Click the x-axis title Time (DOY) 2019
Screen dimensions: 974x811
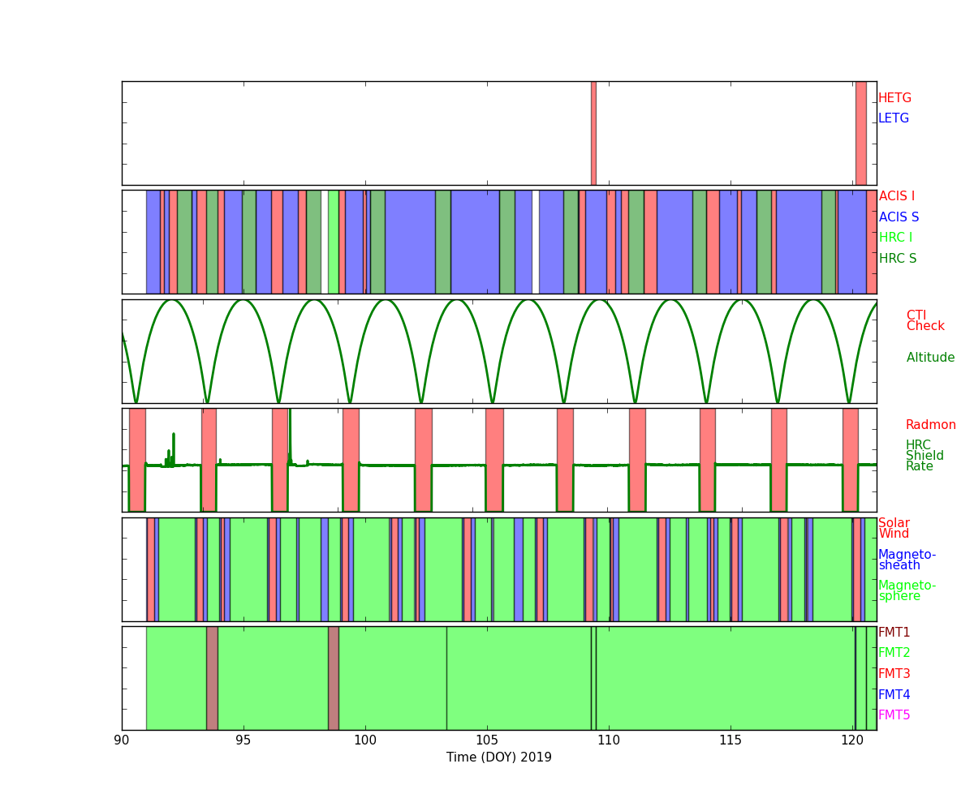[x=498, y=757]
